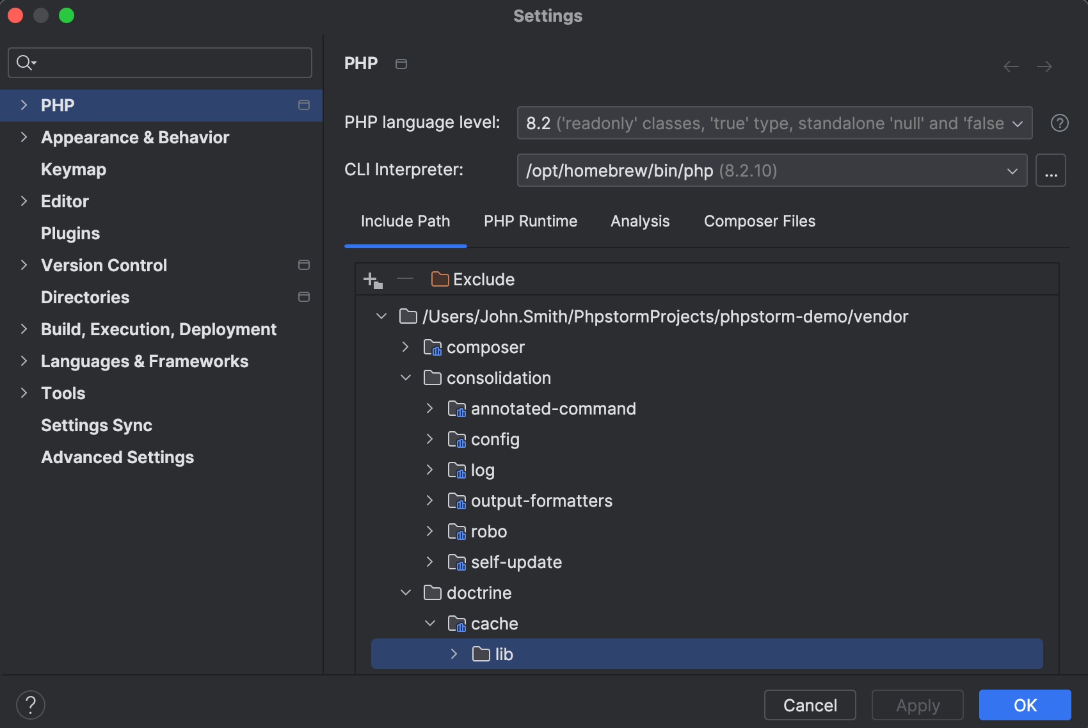This screenshot has height=728, width=1088.
Task: Open the PHP language level dropdown
Action: point(774,123)
